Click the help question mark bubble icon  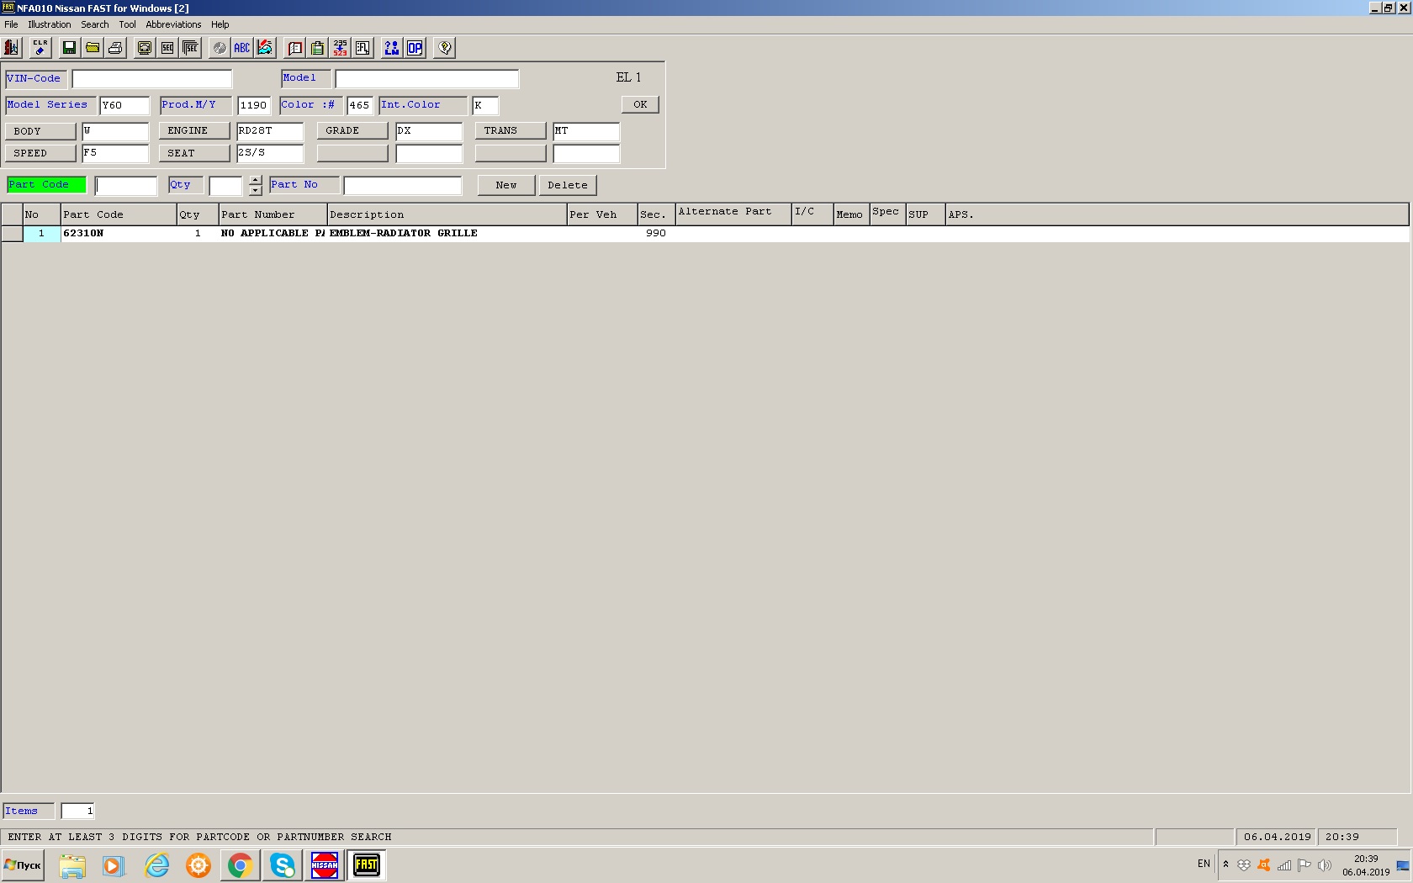445,48
